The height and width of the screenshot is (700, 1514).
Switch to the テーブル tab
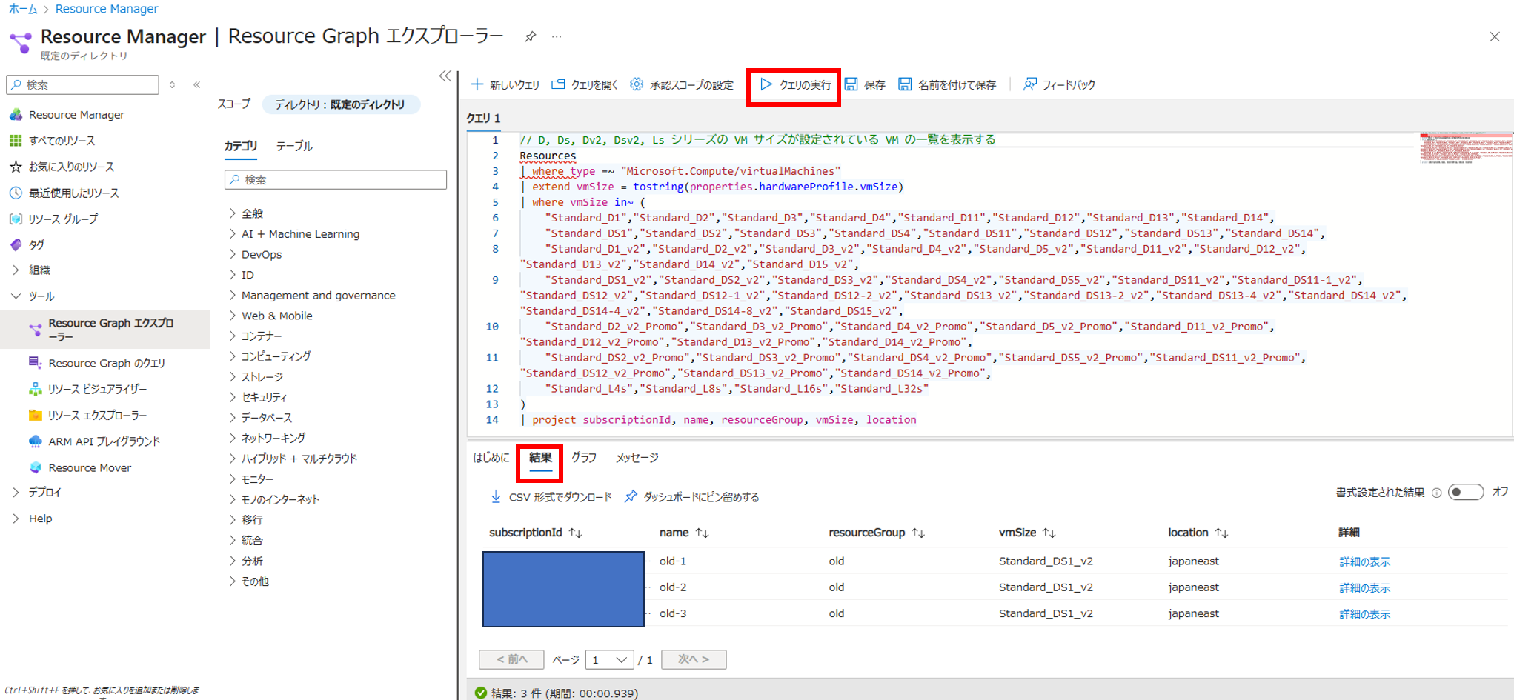click(x=294, y=146)
